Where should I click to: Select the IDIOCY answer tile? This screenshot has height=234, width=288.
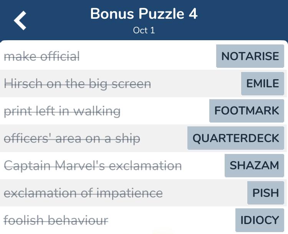click(x=260, y=220)
